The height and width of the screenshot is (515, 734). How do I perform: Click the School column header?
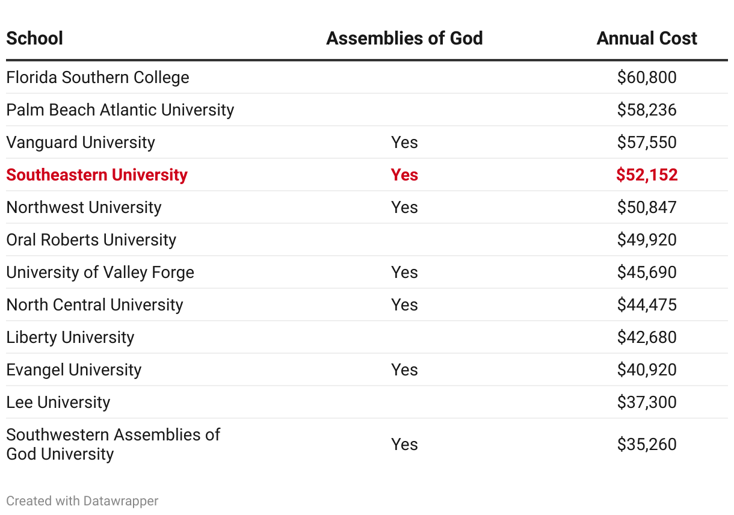[35, 39]
